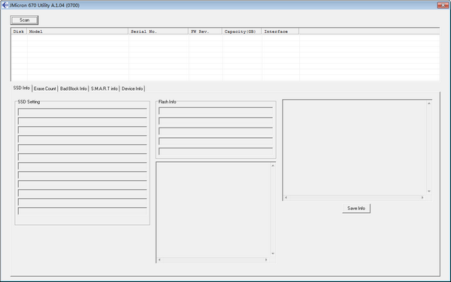Click the Save Info button

(x=356, y=208)
